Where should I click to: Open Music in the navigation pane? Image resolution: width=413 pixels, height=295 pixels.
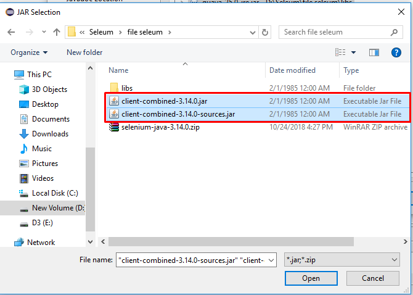(x=42, y=148)
